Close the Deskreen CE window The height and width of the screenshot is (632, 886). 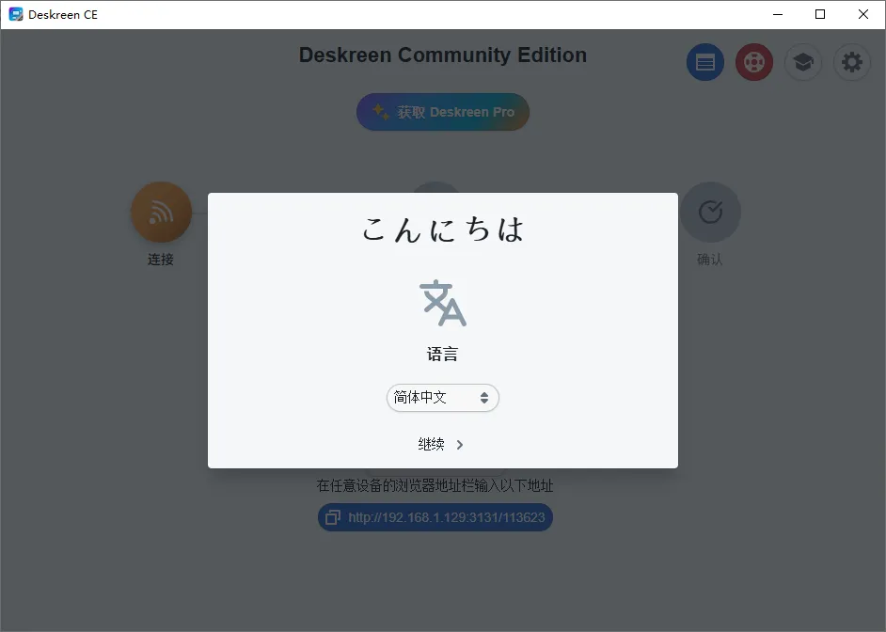[x=863, y=15]
